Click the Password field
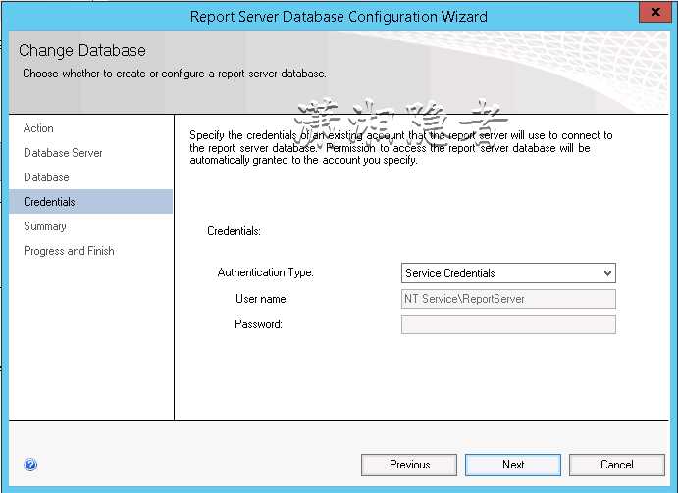 click(x=508, y=324)
